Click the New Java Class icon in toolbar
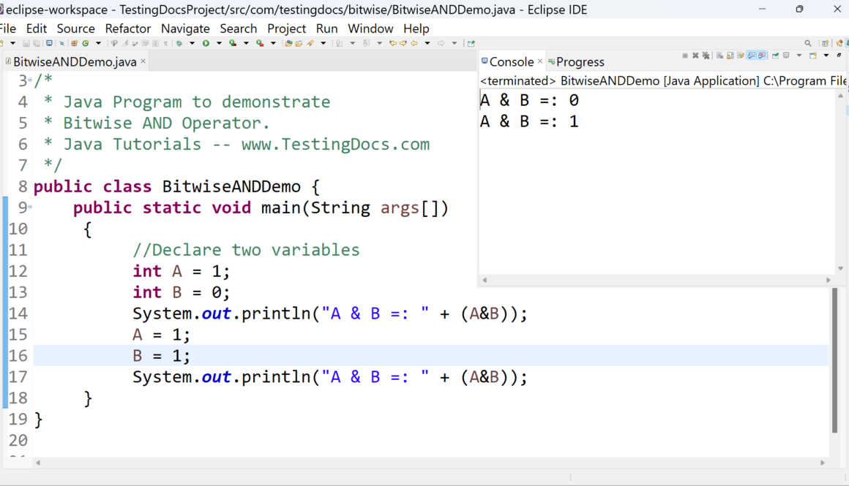Screen dimensions: 849x486 [x=85, y=44]
